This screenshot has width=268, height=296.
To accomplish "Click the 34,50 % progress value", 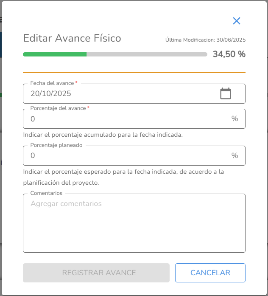I will pos(229,54).
